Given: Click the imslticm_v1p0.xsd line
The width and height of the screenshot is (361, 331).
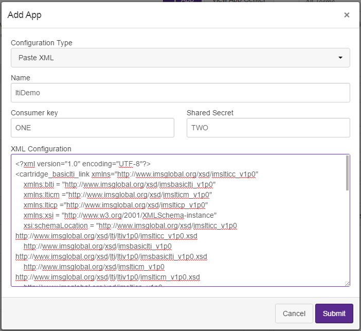Looking at the screenshot, I should (x=107, y=277).
